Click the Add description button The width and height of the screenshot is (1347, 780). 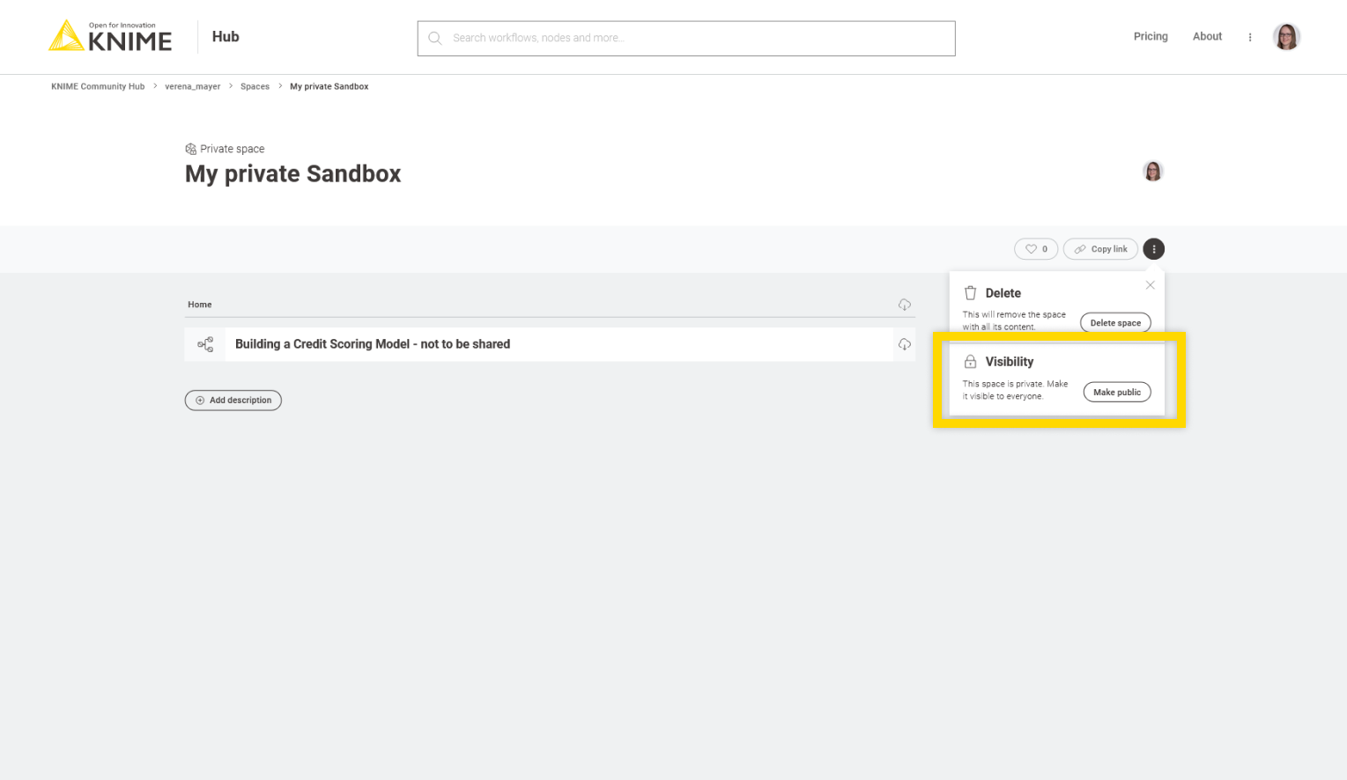233,401
